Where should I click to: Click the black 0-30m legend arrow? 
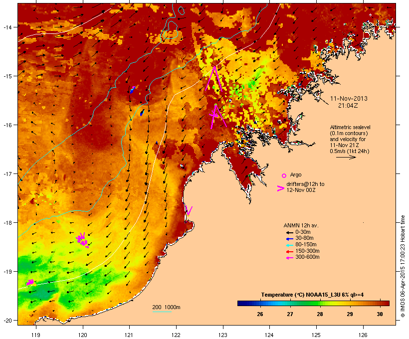pos(289,232)
